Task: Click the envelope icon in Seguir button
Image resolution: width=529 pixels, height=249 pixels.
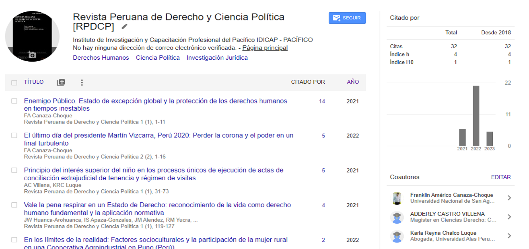Action: pos(336,18)
